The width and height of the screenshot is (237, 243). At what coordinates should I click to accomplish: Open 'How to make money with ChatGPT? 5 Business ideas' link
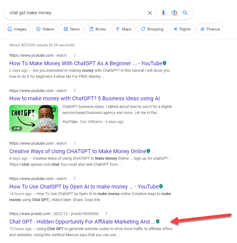tap(85, 98)
